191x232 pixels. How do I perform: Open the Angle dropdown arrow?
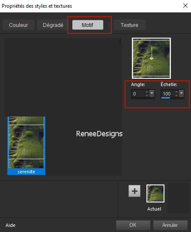[x=152, y=93]
